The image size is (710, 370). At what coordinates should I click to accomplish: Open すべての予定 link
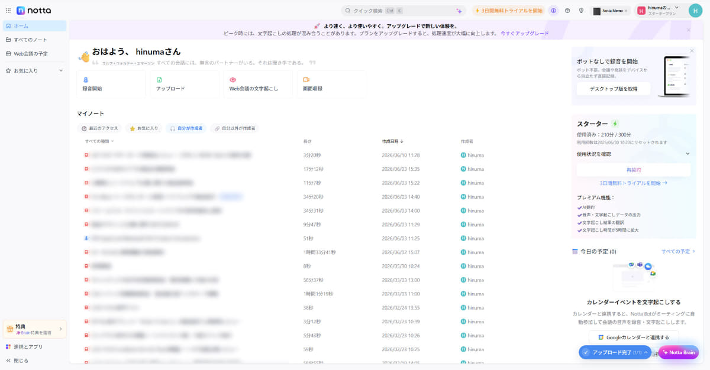[x=678, y=251]
